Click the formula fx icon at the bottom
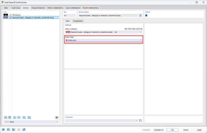207x133 pixels. point(24,130)
